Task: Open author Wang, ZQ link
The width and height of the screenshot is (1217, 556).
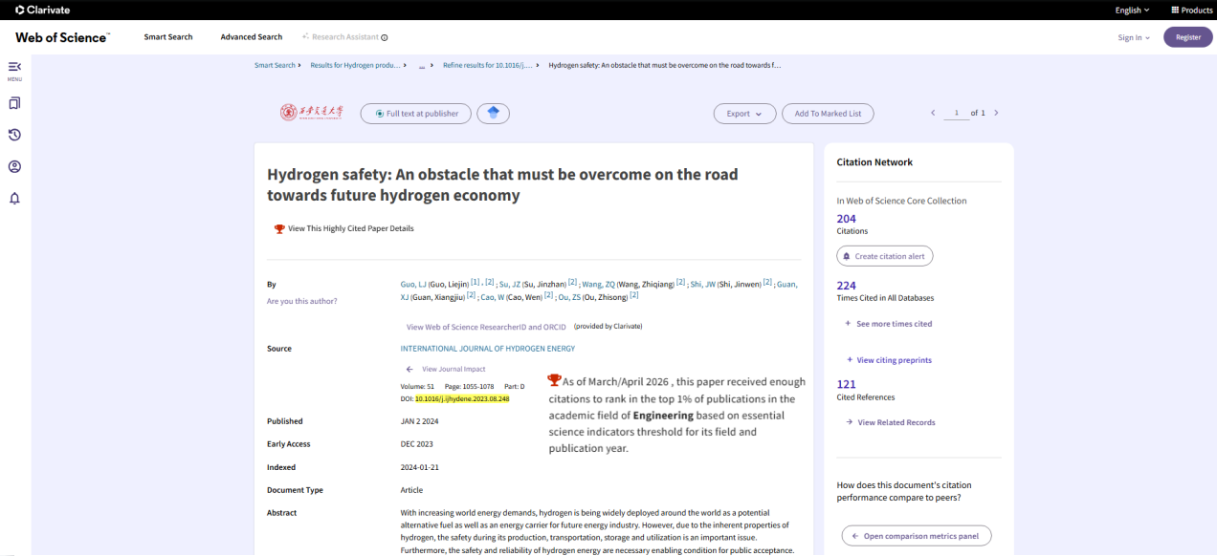Action: 598,284
